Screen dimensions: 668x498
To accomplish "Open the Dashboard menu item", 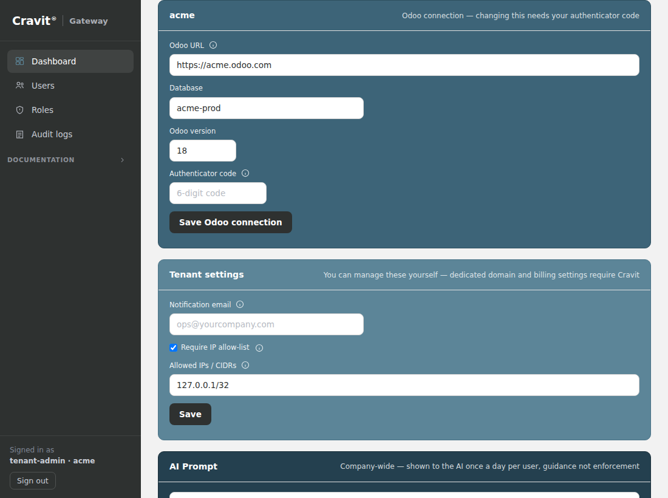I will 70,61.
